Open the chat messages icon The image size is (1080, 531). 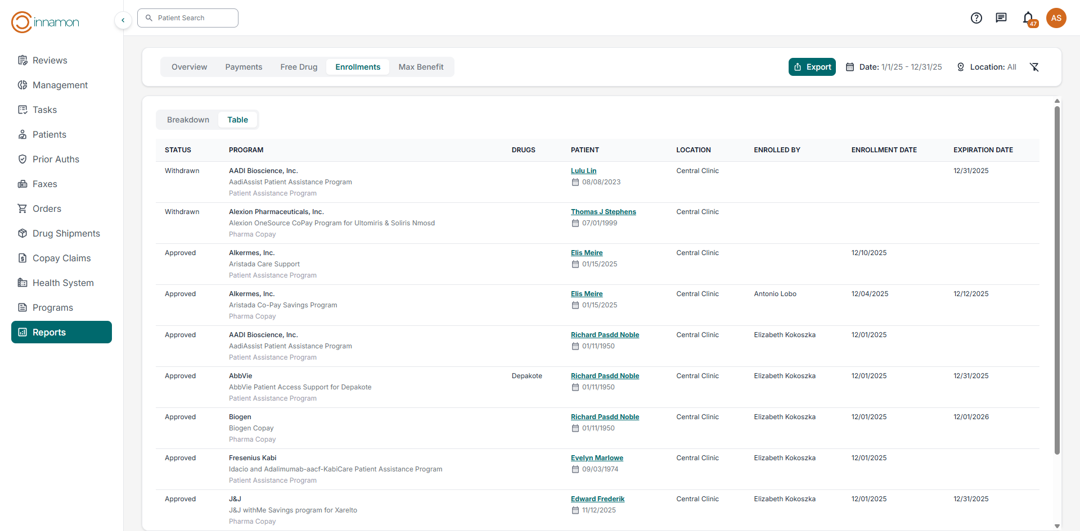[x=1001, y=18]
